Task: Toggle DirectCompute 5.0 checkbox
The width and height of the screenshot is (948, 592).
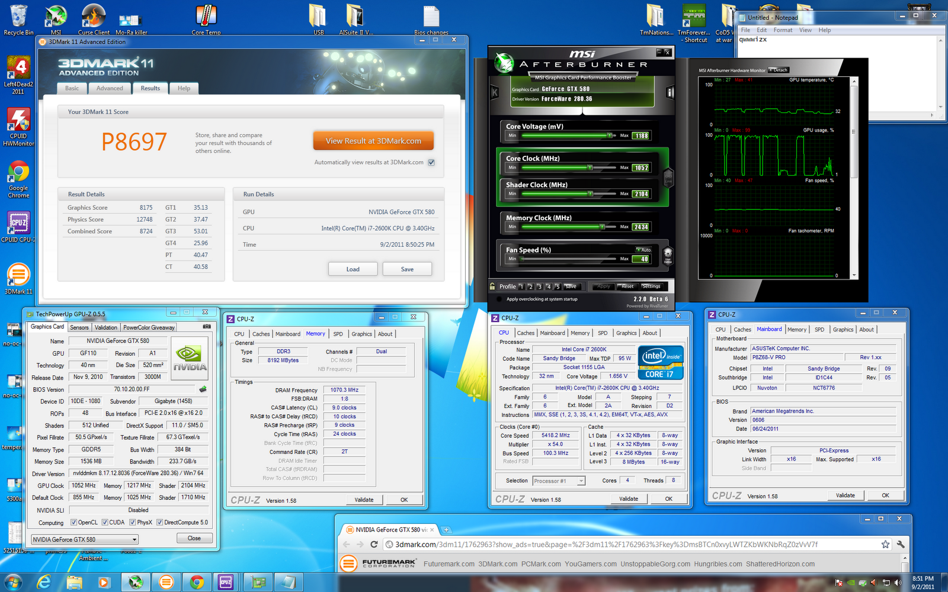Action: pyautogui.click(x=159, y=522)
